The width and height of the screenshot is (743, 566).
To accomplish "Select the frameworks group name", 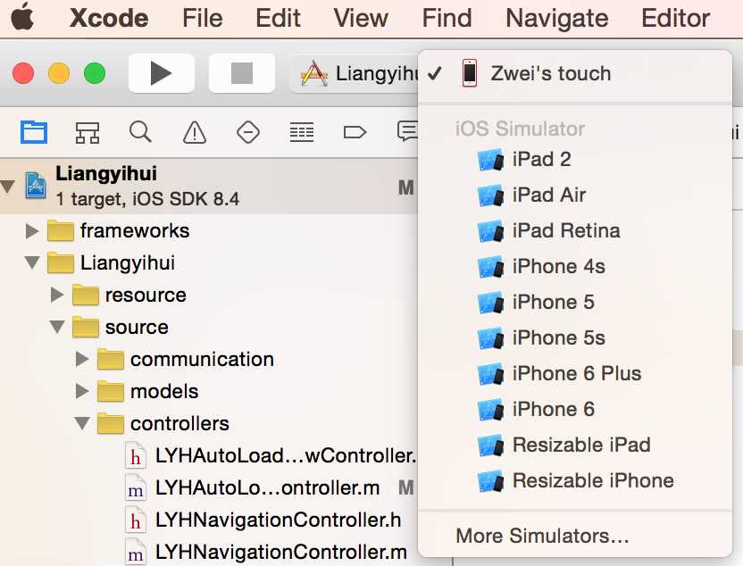I will (x=135, y=230).
